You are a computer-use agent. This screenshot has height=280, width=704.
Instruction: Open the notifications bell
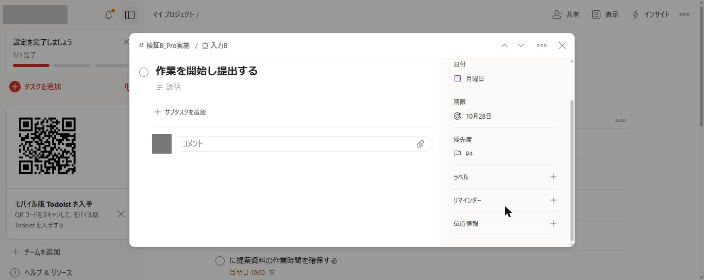coord(109,15)
